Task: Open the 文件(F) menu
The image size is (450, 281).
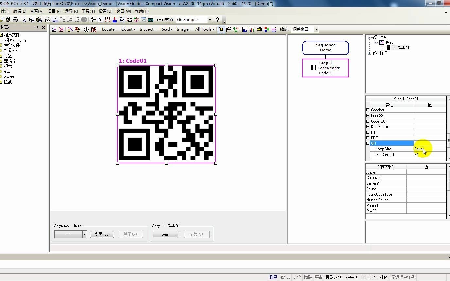Action: click(4, 11)
